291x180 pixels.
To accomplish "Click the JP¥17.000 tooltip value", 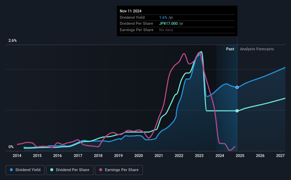I will 168,24.
